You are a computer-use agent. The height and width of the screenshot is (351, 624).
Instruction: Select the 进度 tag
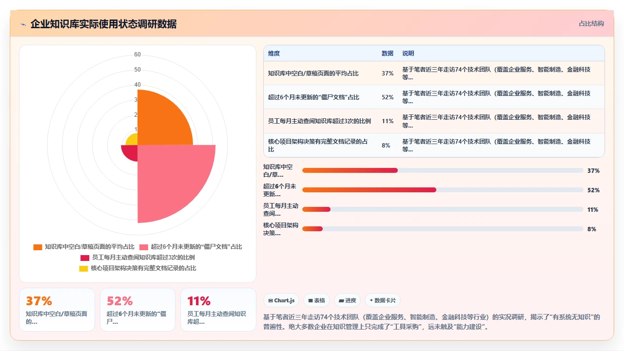coord(348,300)
